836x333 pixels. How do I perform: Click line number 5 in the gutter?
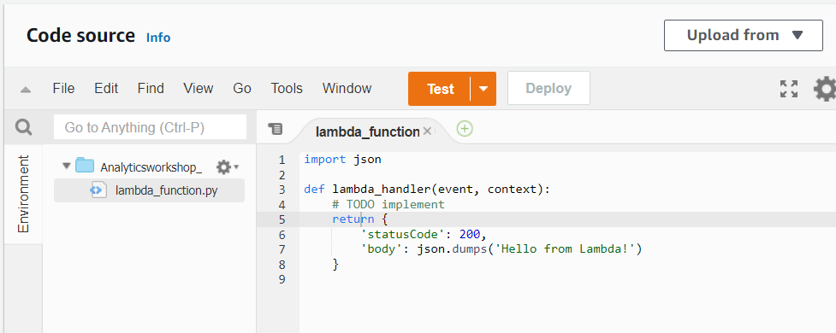[282, 219]
